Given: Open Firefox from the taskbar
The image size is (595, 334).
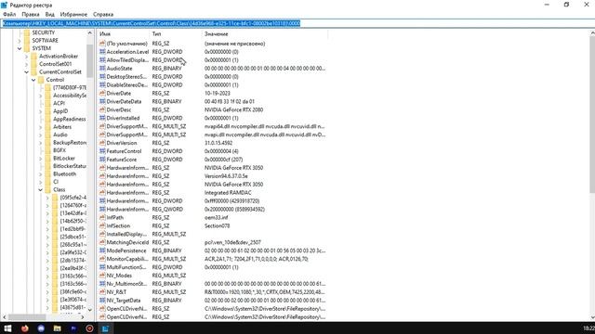Looking at the screenshot, I should coord(25,328).
